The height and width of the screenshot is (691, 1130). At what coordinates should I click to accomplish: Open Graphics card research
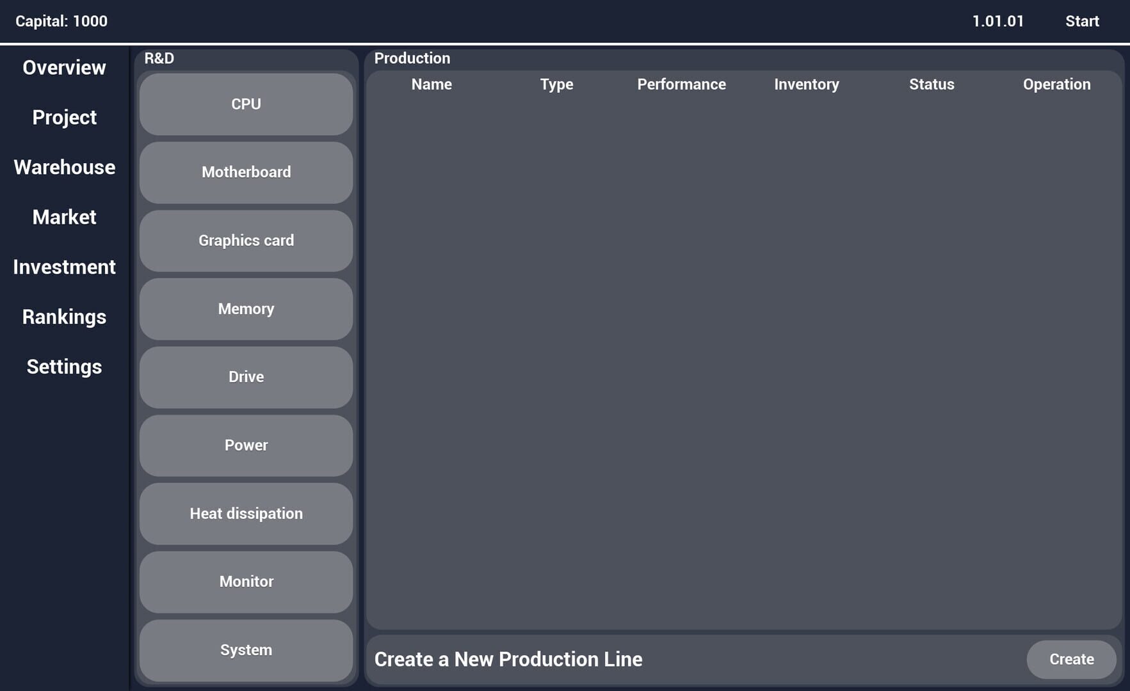[246, 241]
